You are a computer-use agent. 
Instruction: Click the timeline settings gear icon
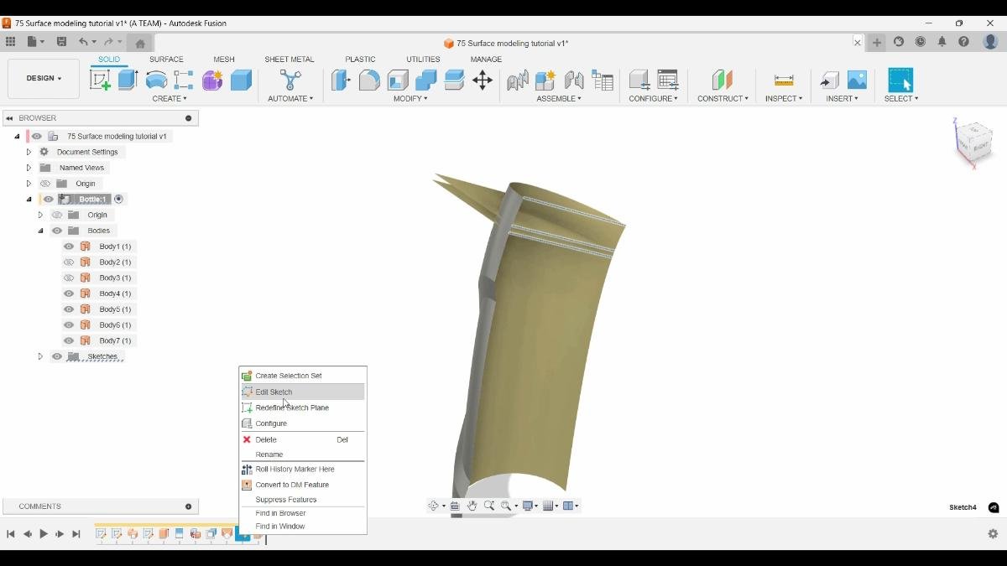pos(993,534)
